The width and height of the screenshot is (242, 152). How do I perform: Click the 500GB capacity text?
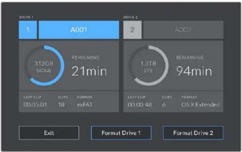[x=44, y=71]
